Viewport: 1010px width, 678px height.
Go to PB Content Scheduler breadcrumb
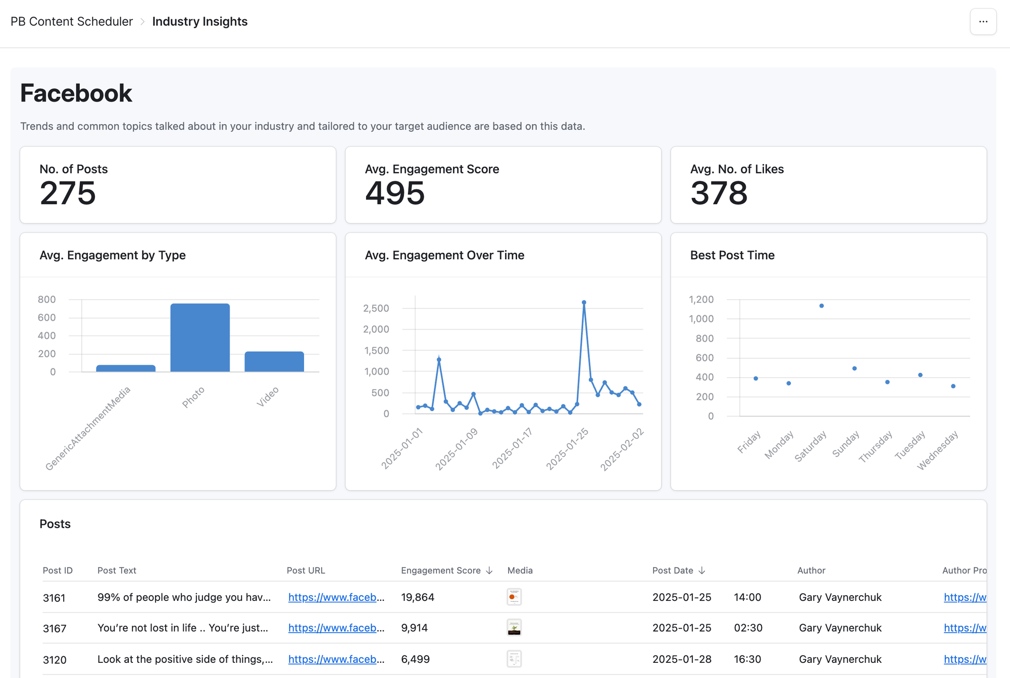(71, 22)
